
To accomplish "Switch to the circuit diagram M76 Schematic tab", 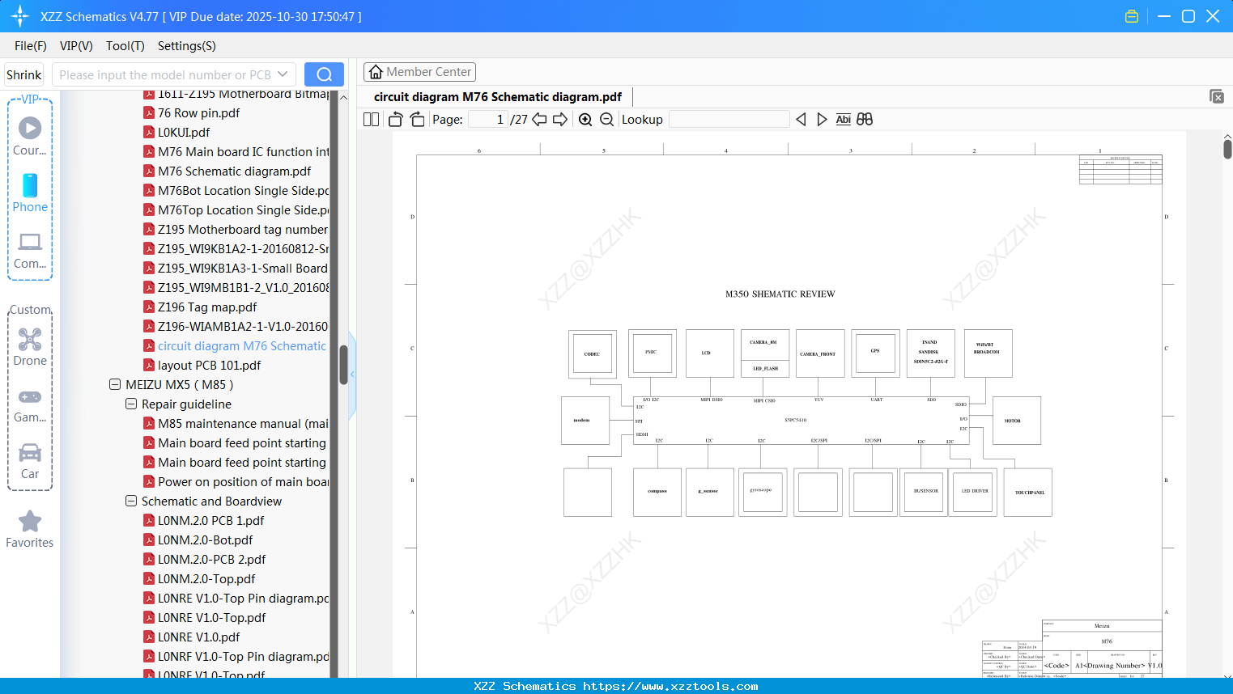I will click(x=496, y=96).
